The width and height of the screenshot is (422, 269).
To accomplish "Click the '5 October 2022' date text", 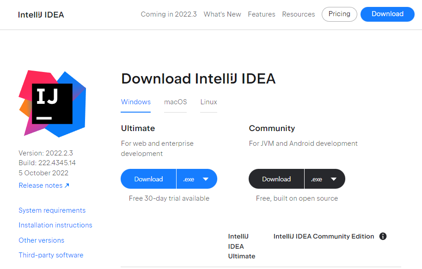I will pos(43,173).
